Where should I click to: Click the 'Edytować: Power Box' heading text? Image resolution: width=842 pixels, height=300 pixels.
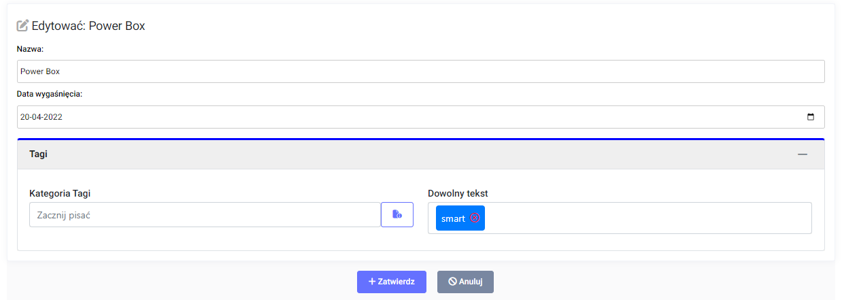click(x=88, y=26)
